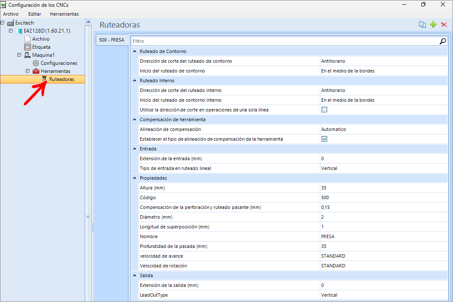453x303 pixels.
Task: Click the copy router icon in header
Action: tap(422, 25)
